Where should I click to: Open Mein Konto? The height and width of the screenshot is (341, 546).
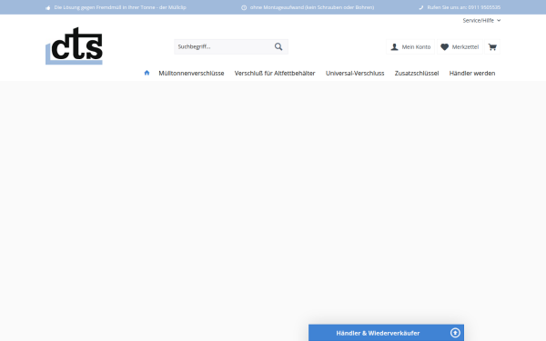click(x=410, y=46)
